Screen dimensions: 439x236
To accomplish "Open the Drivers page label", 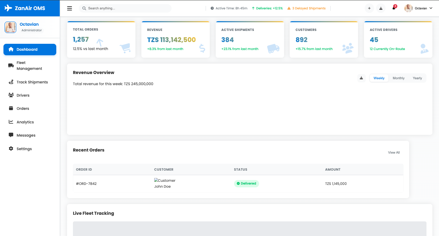I will click(x=23, y=95).
